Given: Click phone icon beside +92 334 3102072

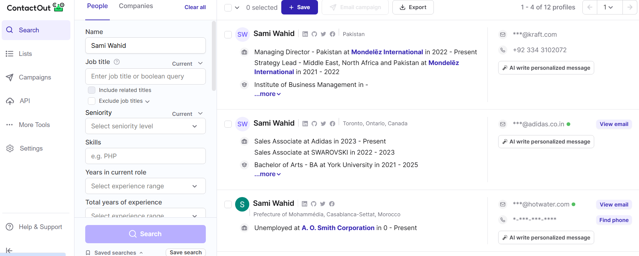Looking at the screenshot, I should coord(503,50).
